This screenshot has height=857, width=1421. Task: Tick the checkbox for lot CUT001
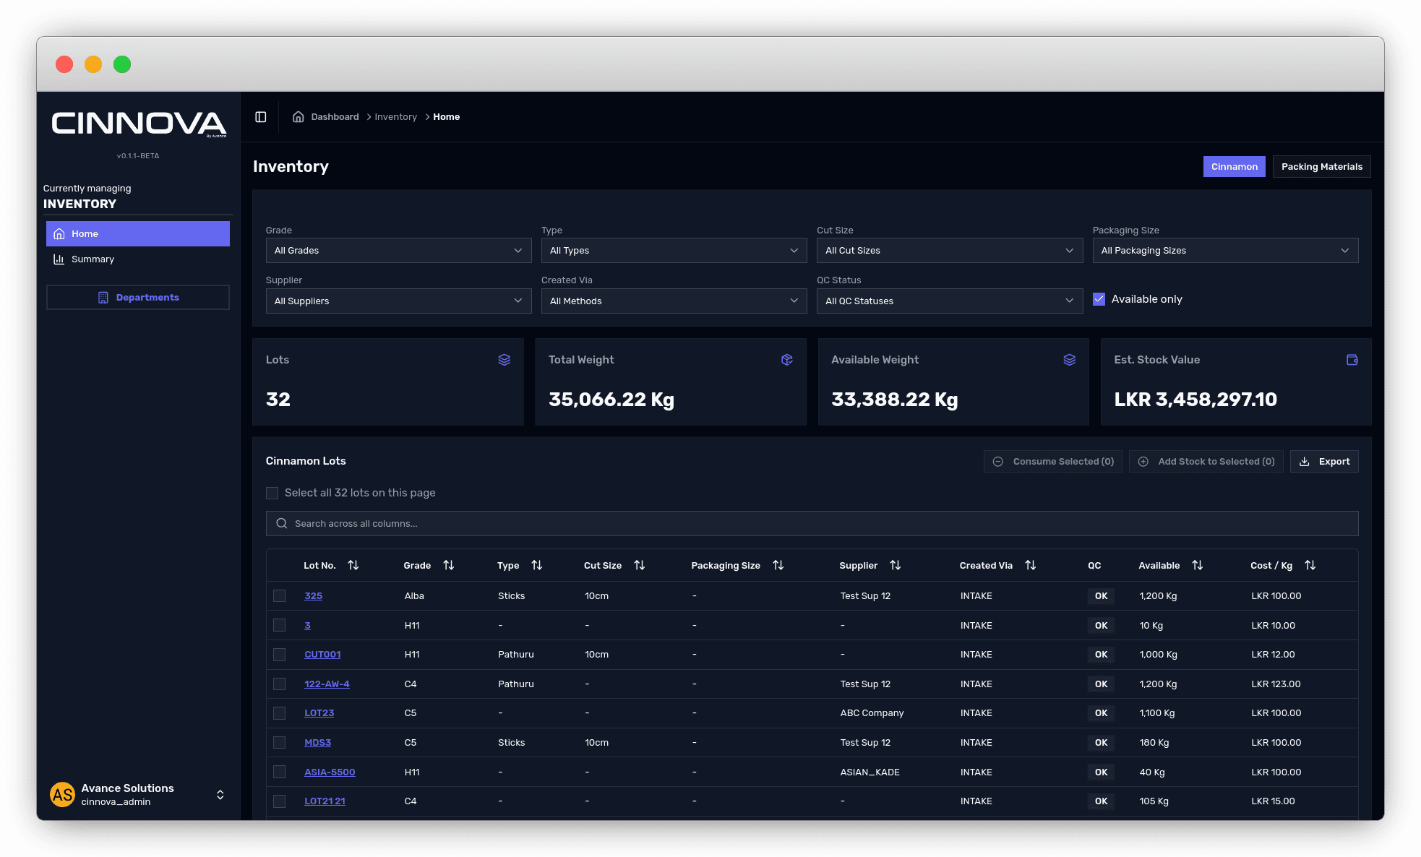(x=280, y=655)
